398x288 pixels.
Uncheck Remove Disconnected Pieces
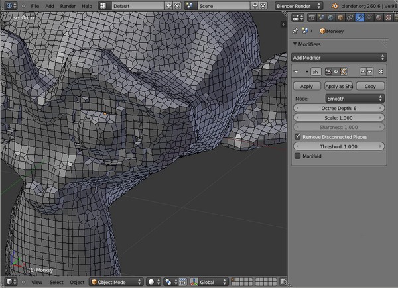coord(298,136)
